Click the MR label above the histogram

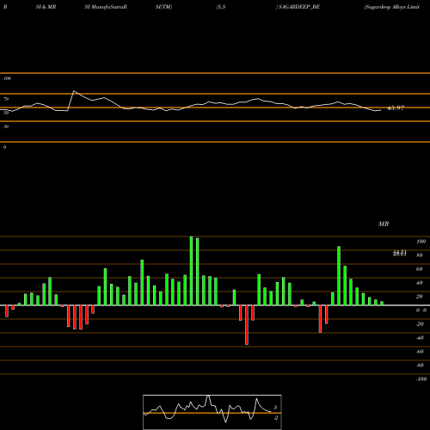384,224
